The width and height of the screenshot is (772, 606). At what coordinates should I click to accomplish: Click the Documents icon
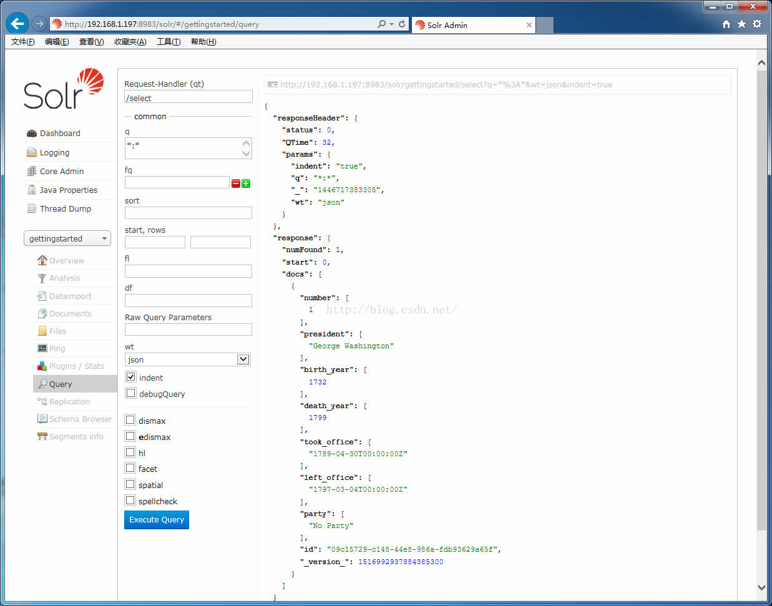[x=42, y=313]
